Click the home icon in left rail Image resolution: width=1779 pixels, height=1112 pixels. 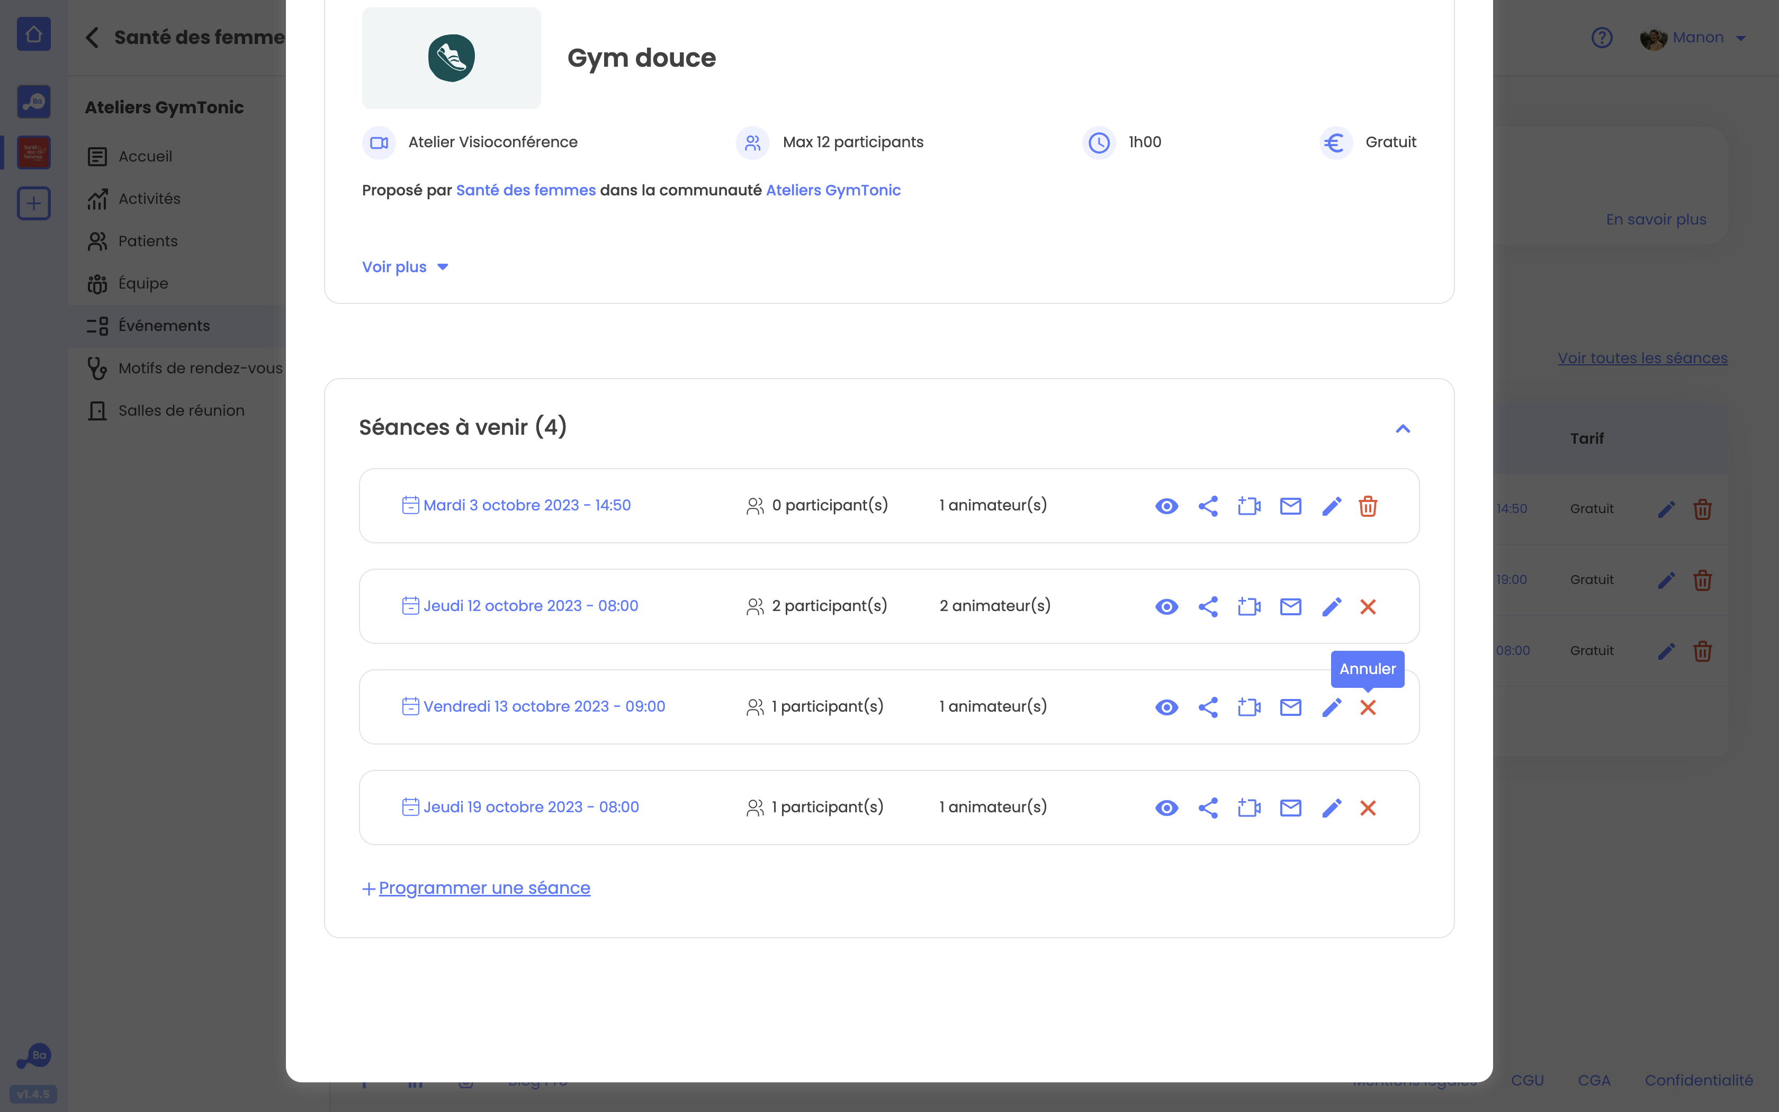(34, 34)
